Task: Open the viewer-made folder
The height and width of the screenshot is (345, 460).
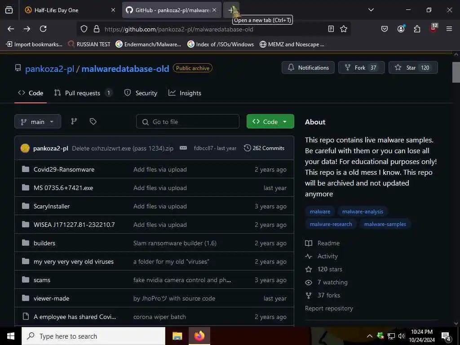Action: (51, 299)
